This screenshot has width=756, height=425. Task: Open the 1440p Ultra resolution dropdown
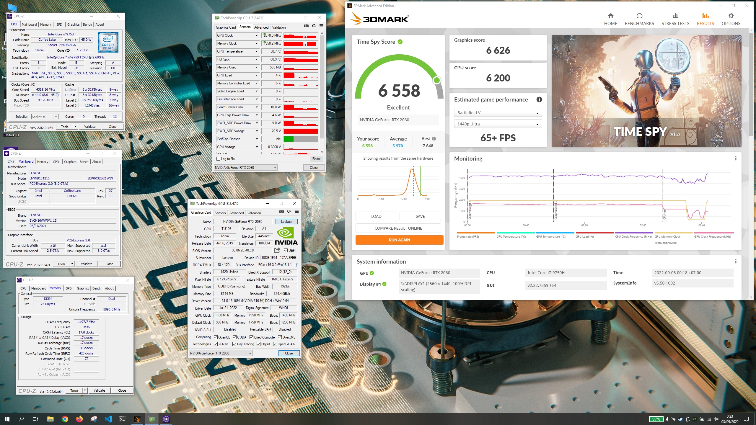[x=498, y=124]
